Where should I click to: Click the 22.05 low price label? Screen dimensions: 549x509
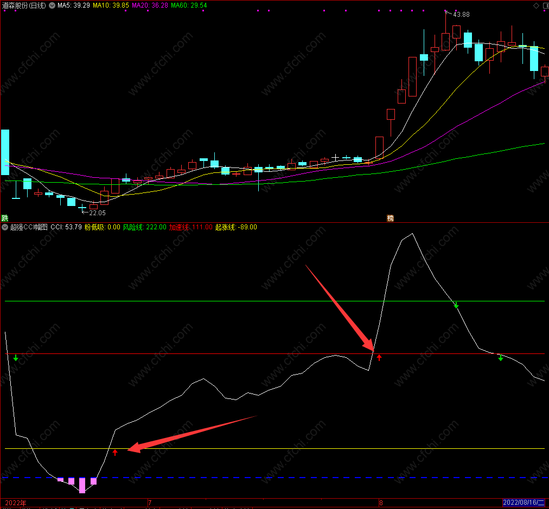[x=97, y=212]
